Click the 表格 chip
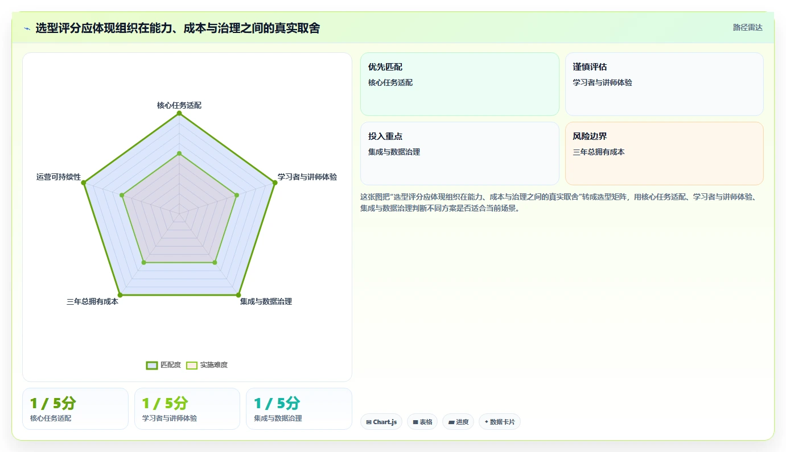This screenshot has height=452, width=786. pos(422,422)
